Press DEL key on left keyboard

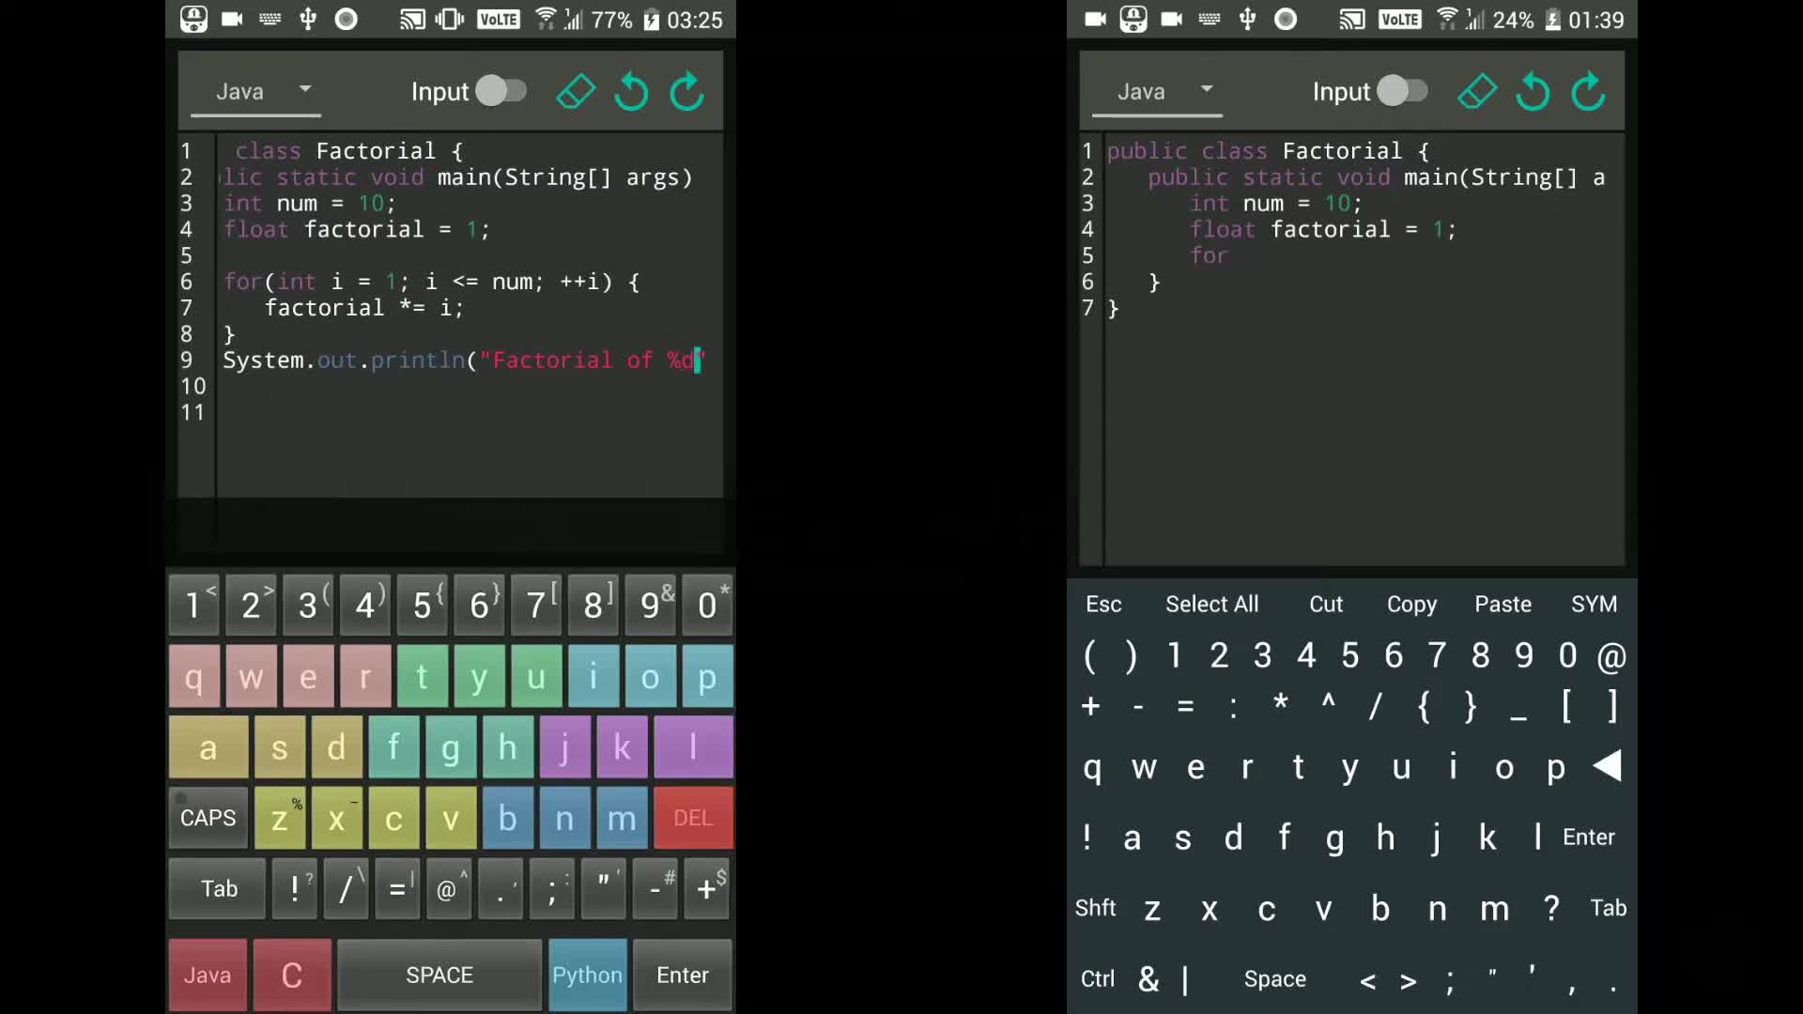point(692,817)
